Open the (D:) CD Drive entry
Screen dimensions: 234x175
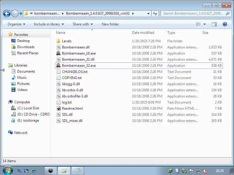33,114
